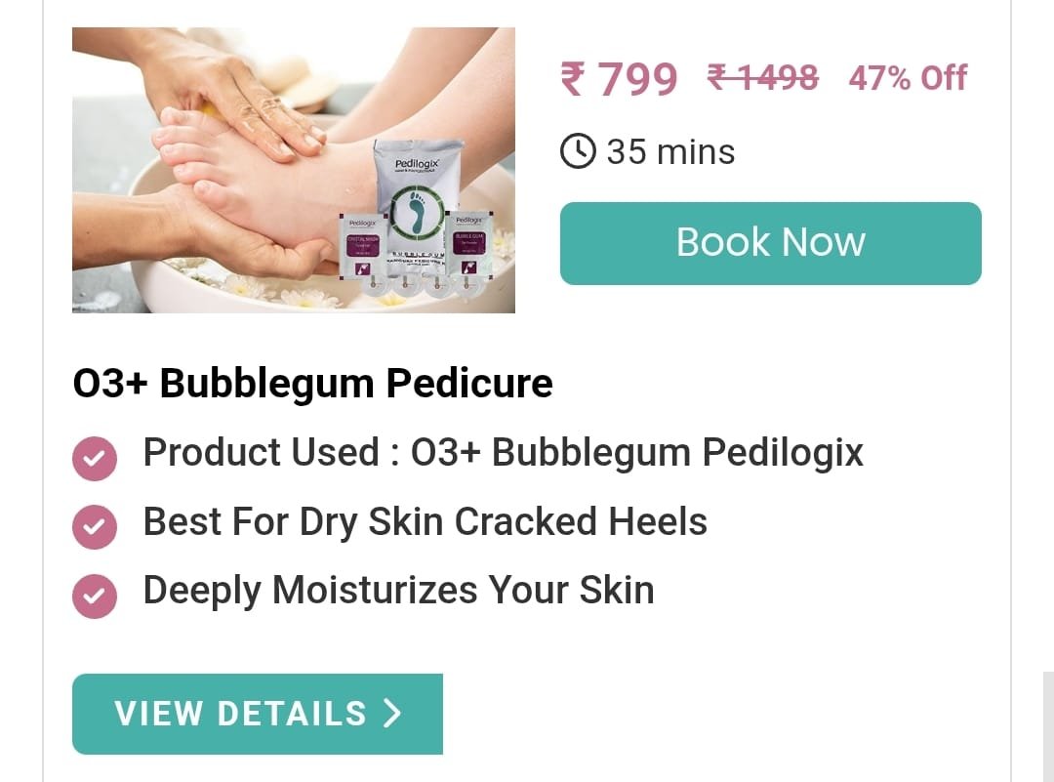Click the scrollbar at the right edge

click(1048, 726)
